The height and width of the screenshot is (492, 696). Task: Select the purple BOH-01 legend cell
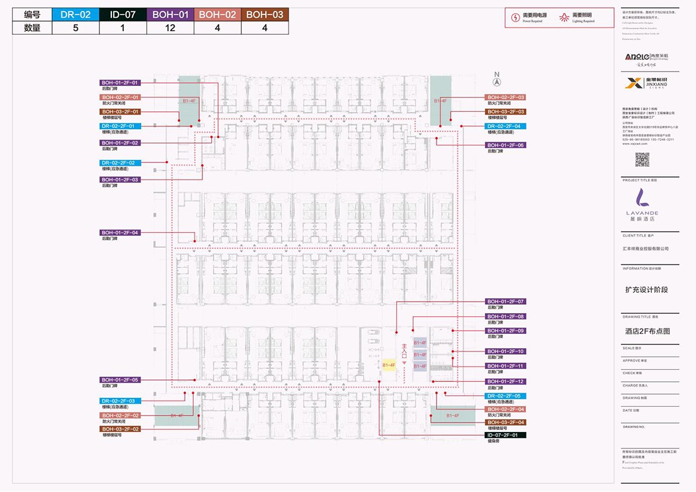168,14
